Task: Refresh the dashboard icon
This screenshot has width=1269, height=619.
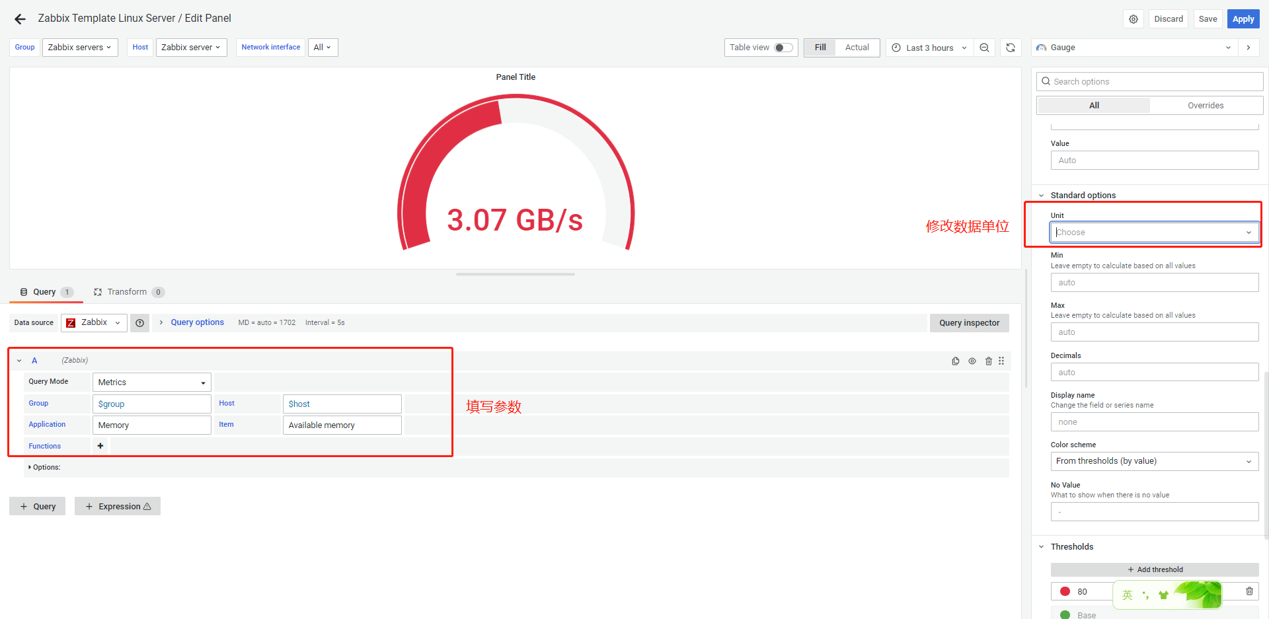Action: click(x=1011, y=48)
